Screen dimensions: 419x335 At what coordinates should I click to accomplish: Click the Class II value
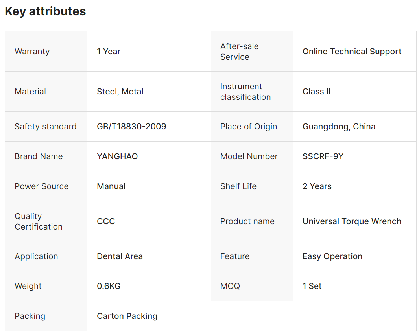(x=316, y=92)
